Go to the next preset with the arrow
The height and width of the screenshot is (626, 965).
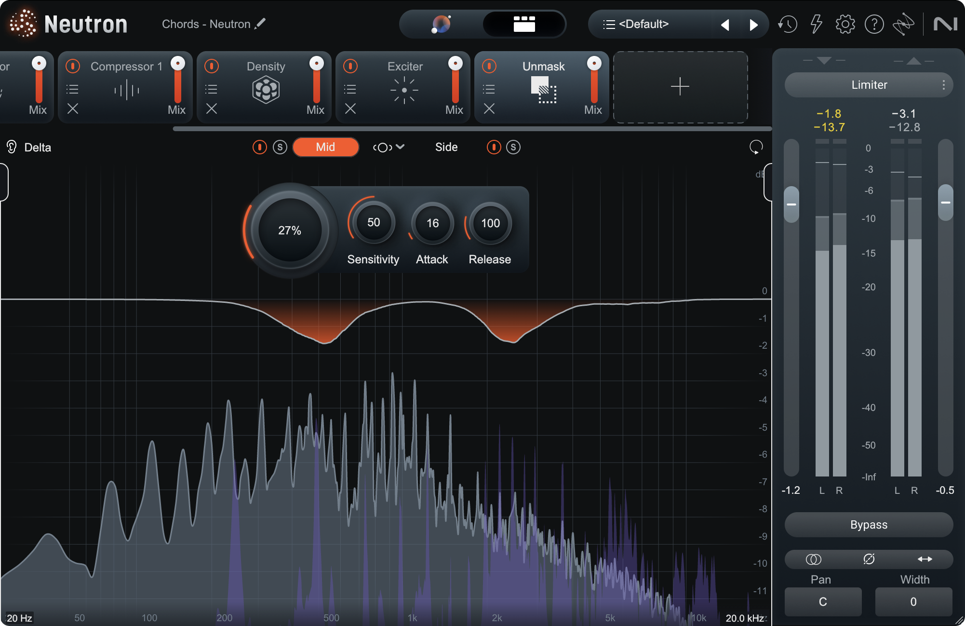point(754,24)
